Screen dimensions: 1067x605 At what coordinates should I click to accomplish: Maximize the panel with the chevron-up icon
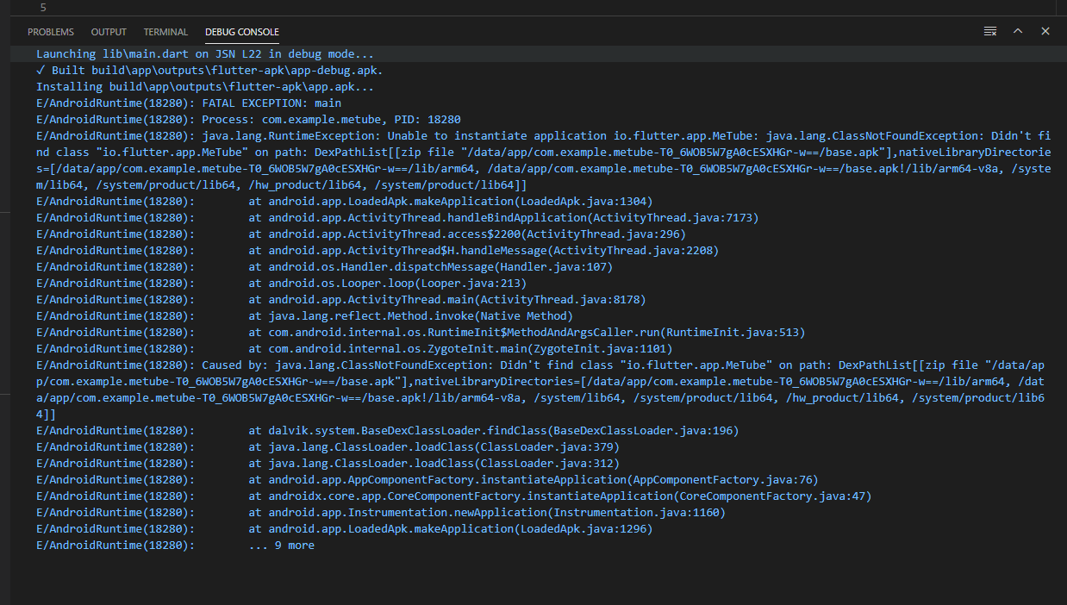coord(1018,31)
